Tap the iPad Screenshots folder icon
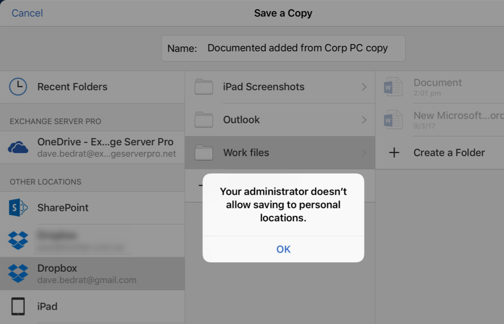504x324 pixels. tap(204, 87)
